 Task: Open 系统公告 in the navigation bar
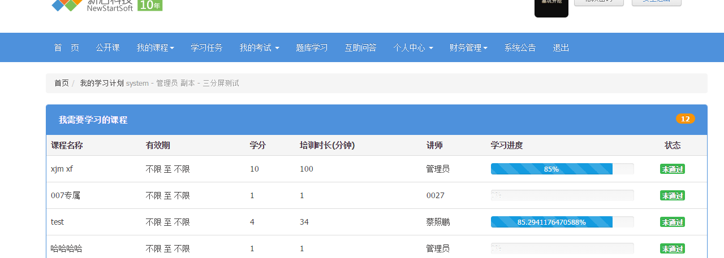click(520, 48)
